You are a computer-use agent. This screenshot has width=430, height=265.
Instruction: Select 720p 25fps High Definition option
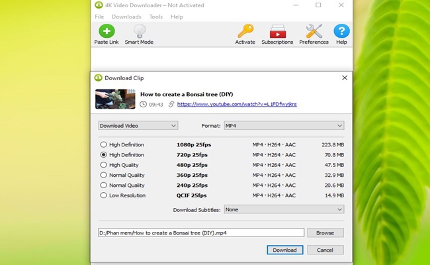pos(103,154)
